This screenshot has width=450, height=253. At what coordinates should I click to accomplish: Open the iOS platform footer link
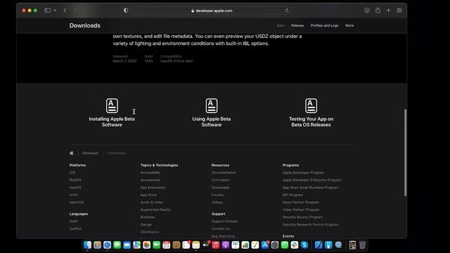click(x=72, y=173)
